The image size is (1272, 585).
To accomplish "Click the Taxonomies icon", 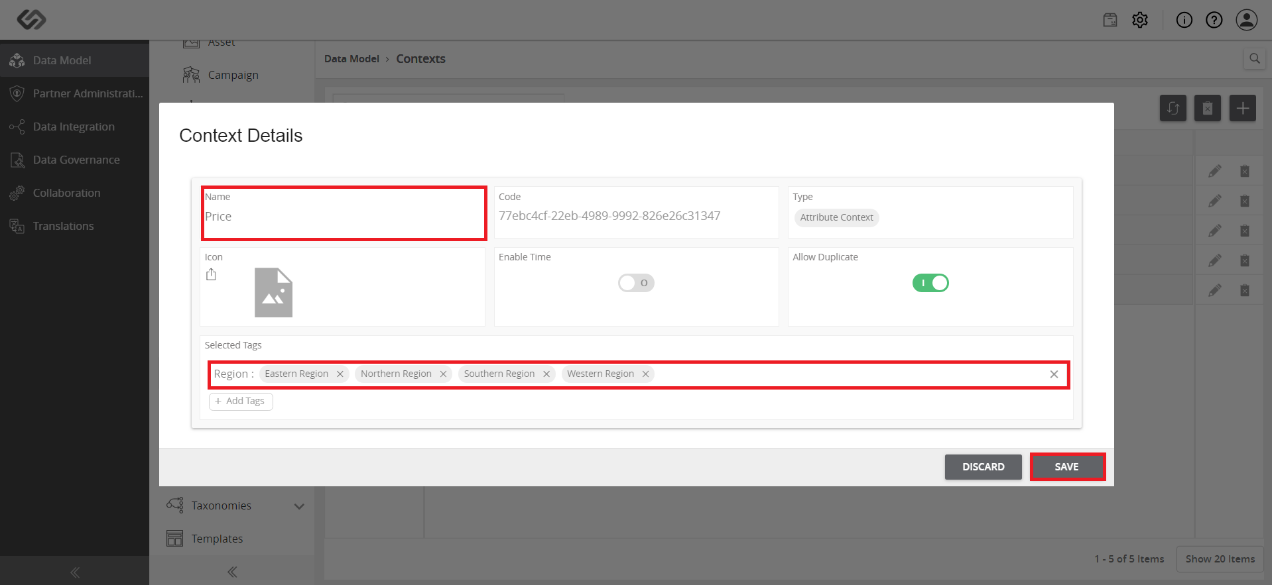I will 175,505.
